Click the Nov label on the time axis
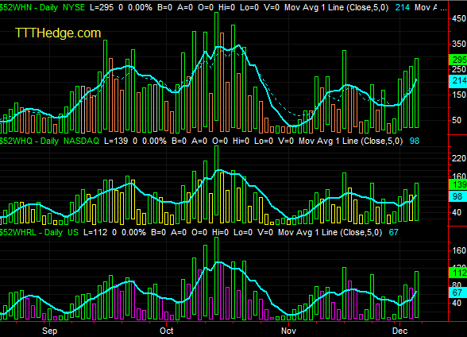This screenshot has height=337, width=467. tap(288, 331)
